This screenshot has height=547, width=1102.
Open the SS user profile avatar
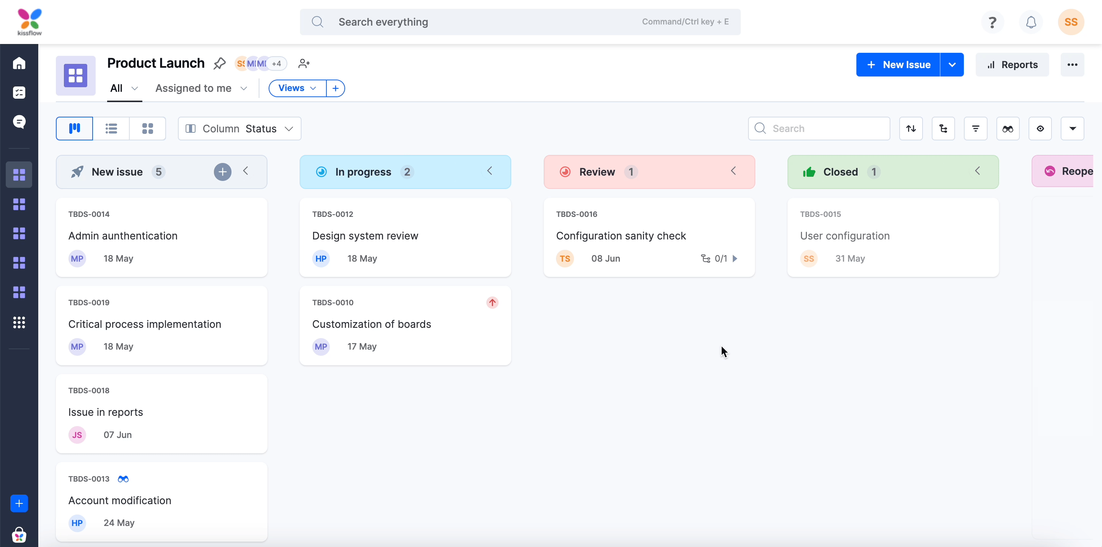[1071, 22]
